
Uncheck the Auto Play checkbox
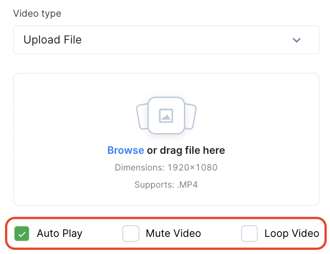[x=22, y=233]
